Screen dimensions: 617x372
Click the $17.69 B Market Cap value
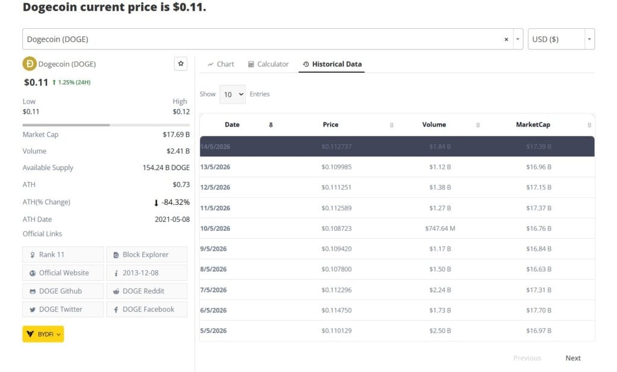[176, 134]
